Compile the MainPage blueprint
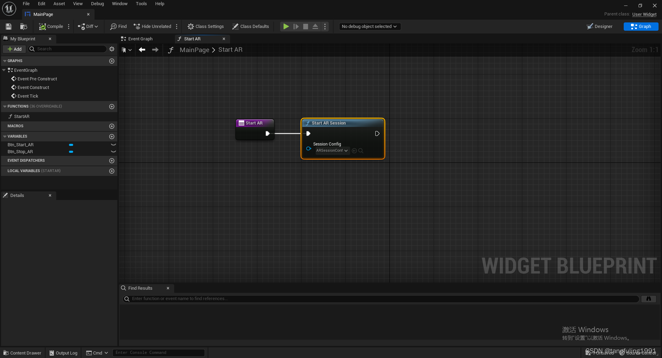The image size is (662, 358). pos(51,27)
